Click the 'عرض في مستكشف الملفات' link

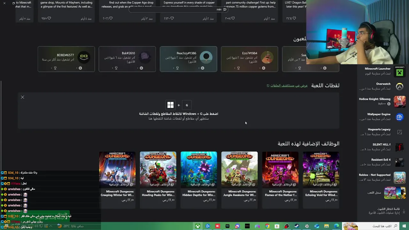pos(289,86)
